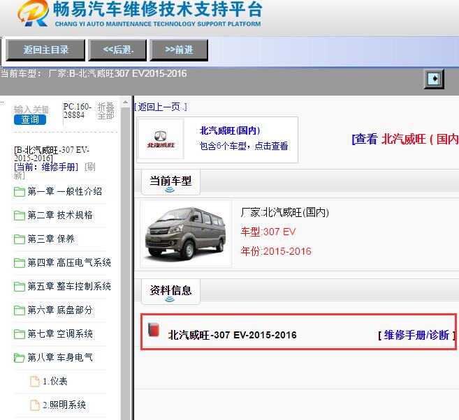The image size is (459, 420).
Task: Click the 返回上一页 link
Action: pyautogui.click(x=161, y=107)
